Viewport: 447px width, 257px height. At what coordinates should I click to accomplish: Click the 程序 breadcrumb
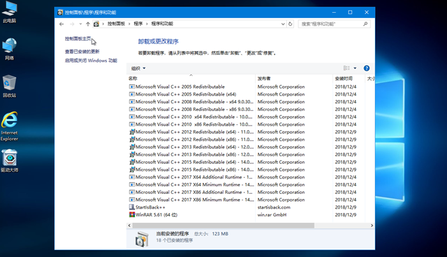(138, 24)
